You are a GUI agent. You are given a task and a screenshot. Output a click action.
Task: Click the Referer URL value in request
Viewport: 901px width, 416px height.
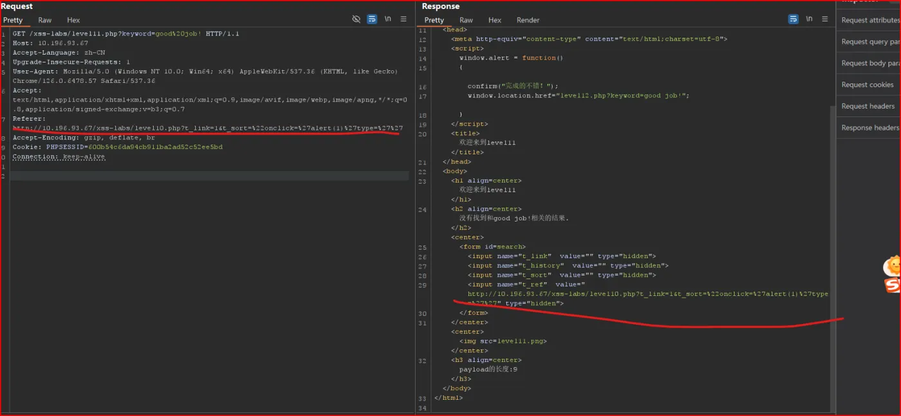207,128
